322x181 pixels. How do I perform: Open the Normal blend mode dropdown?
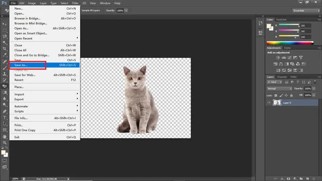pos(279,88)
